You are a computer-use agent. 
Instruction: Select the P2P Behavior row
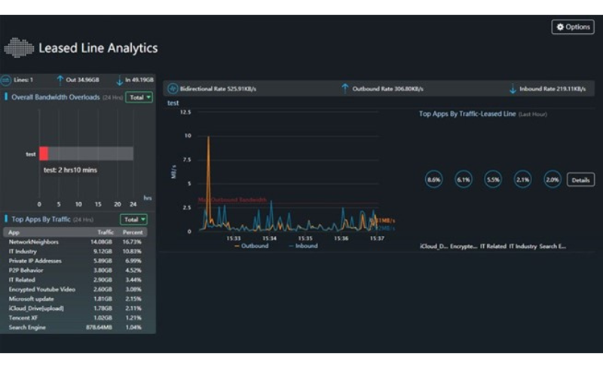click(75, 271)
